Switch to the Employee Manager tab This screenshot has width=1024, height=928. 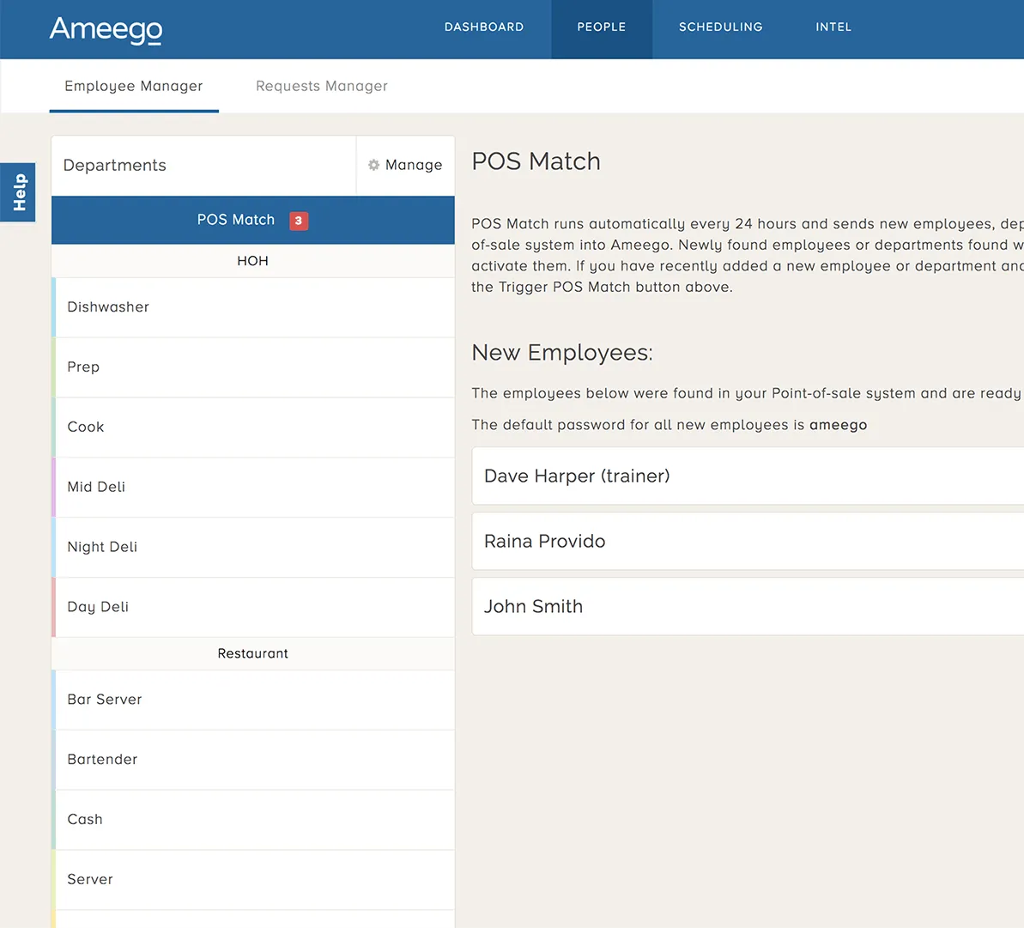(x=133, y=86)
